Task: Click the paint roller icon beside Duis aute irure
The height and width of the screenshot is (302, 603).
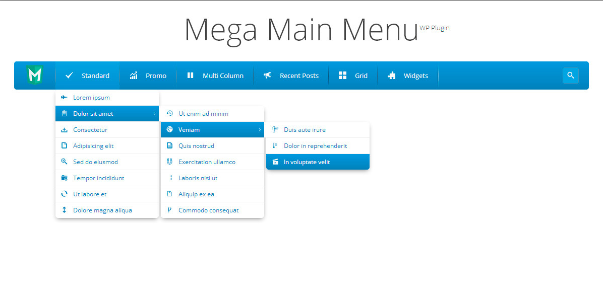Action: coord(275,130)
